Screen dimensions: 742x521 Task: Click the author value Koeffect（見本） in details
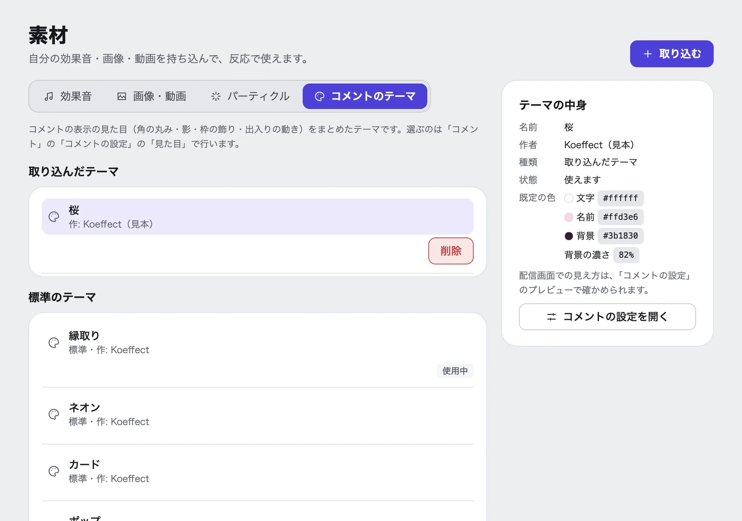pos(599,145)
